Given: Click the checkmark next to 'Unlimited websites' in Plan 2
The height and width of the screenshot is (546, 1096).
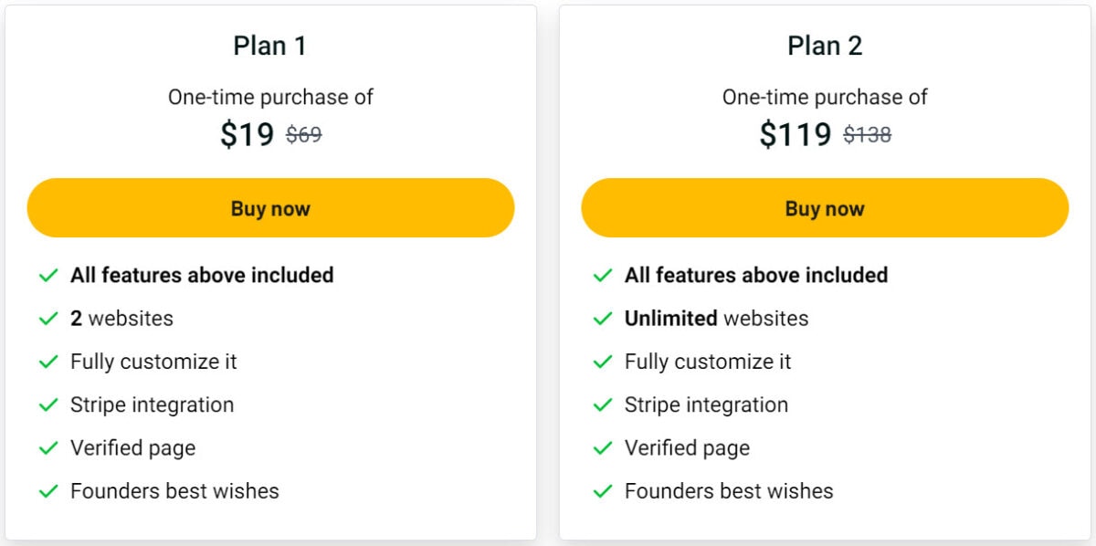Looking at the screenshot, I should pyautogui.click(x=603, y=319).
